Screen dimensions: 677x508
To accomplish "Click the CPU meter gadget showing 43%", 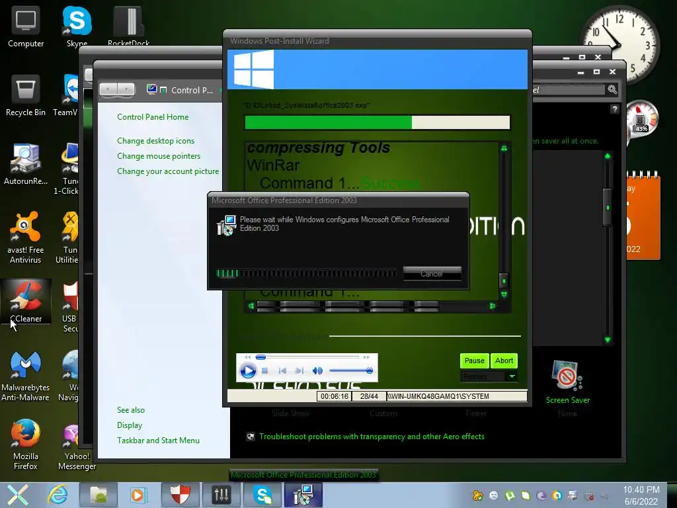I will coord(641,119).
